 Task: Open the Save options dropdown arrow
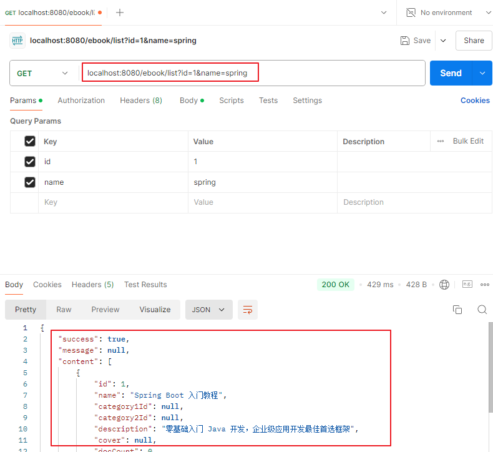click(x=443, y=41)
